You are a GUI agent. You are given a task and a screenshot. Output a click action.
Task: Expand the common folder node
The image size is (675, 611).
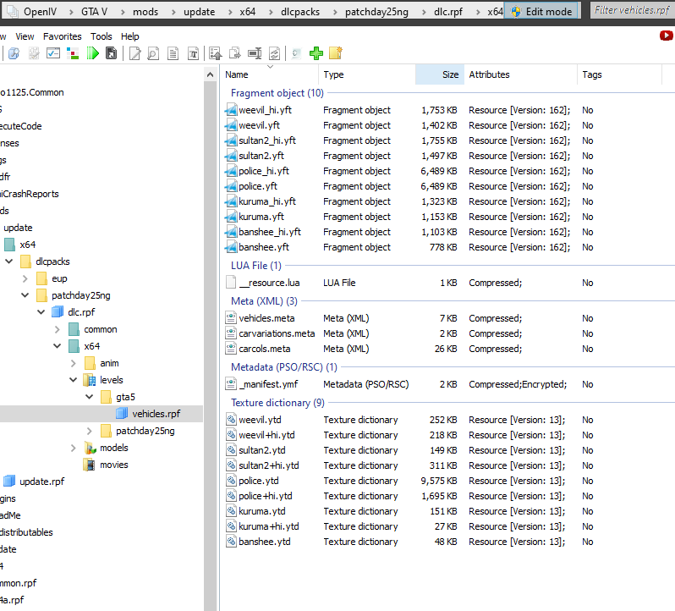point(57,329)
